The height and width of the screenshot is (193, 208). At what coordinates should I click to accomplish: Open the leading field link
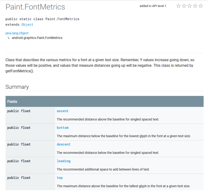(64, 161)
